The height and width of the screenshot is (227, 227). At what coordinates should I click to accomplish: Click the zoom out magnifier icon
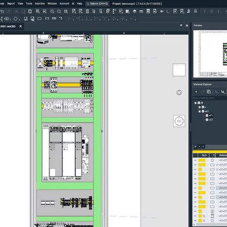point(59,12)
